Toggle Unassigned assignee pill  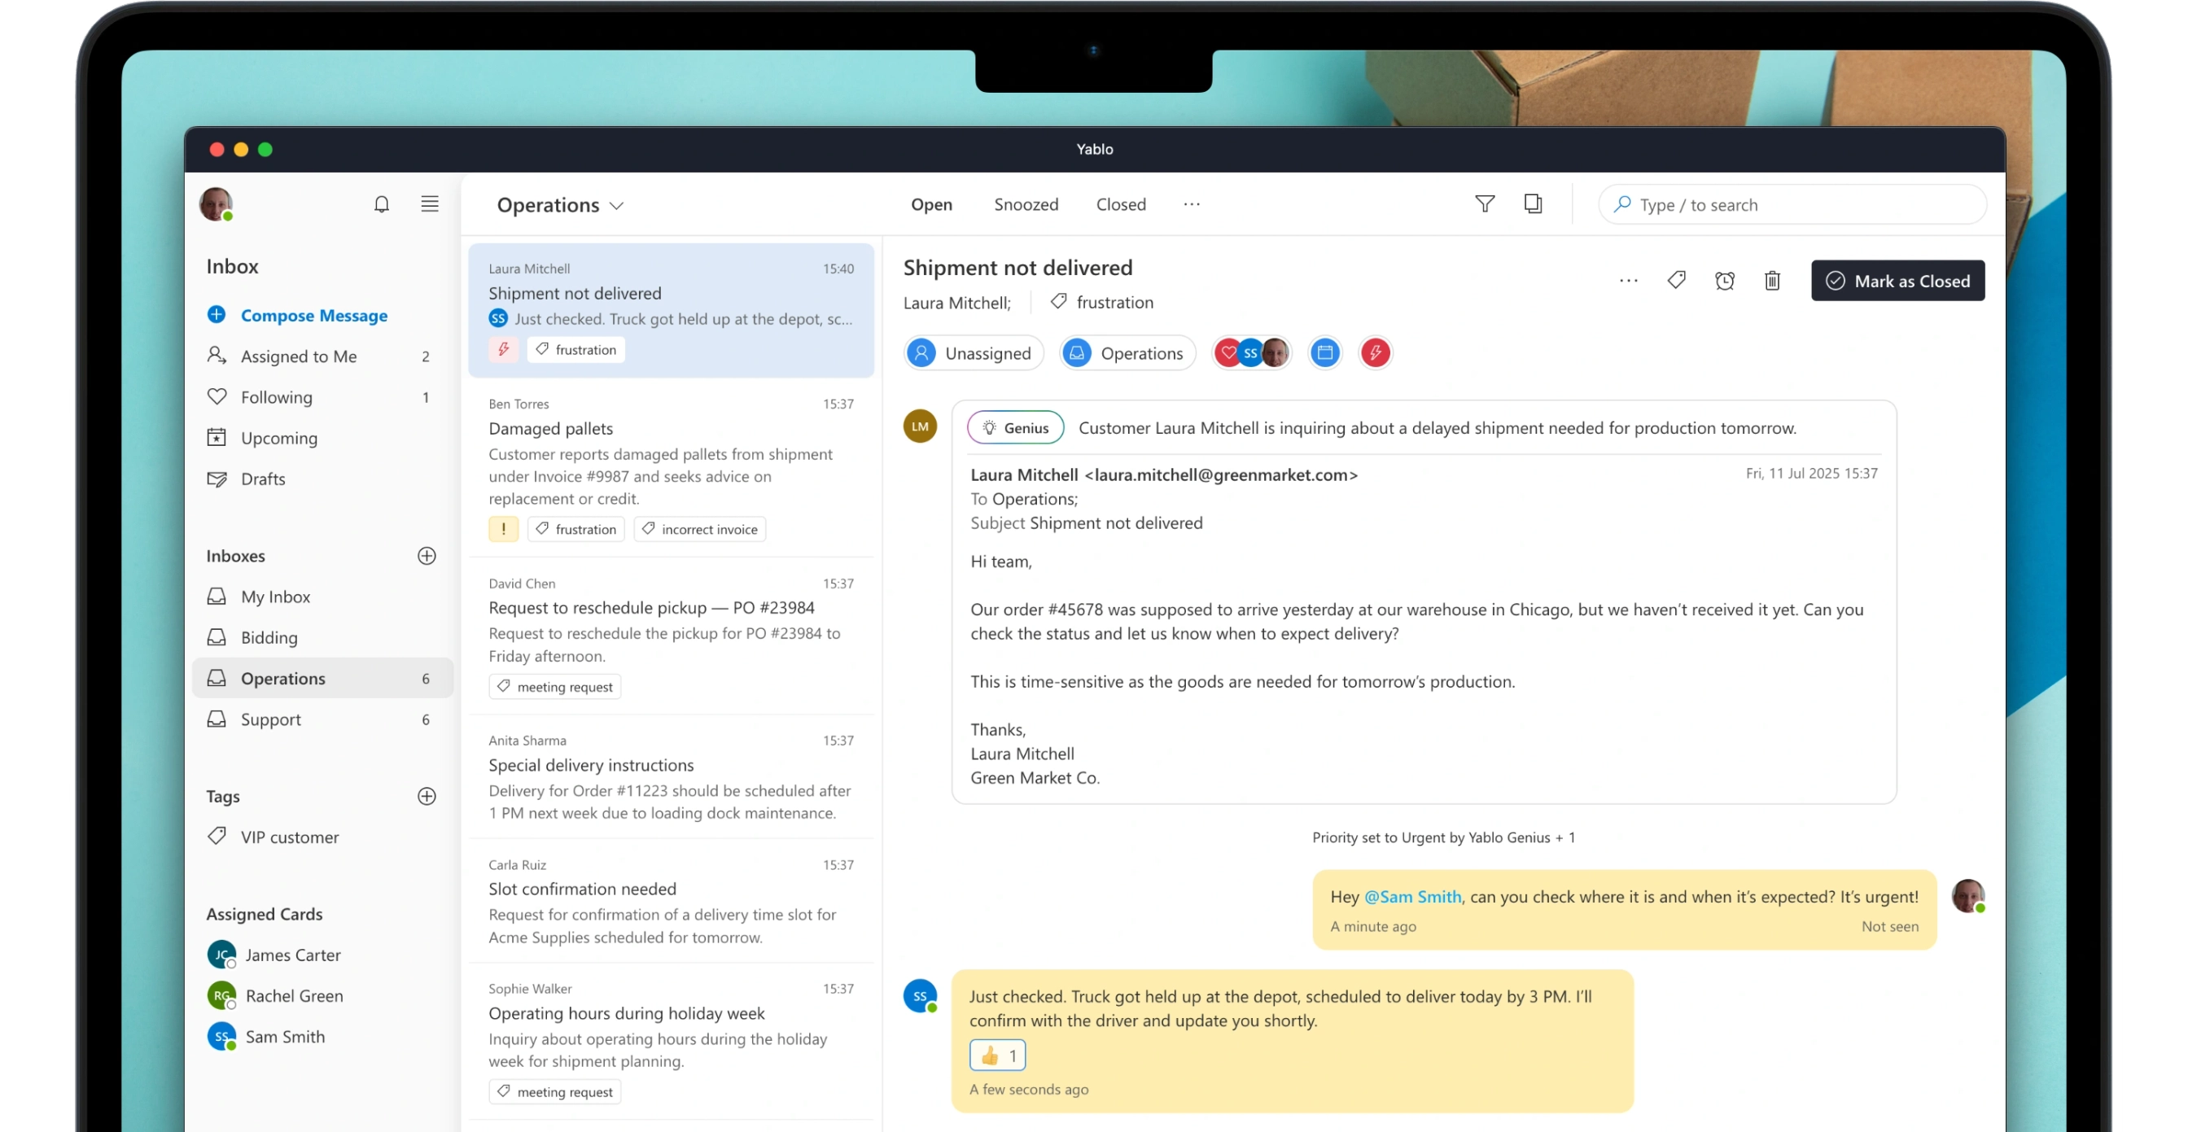click(x=974, y=352)
